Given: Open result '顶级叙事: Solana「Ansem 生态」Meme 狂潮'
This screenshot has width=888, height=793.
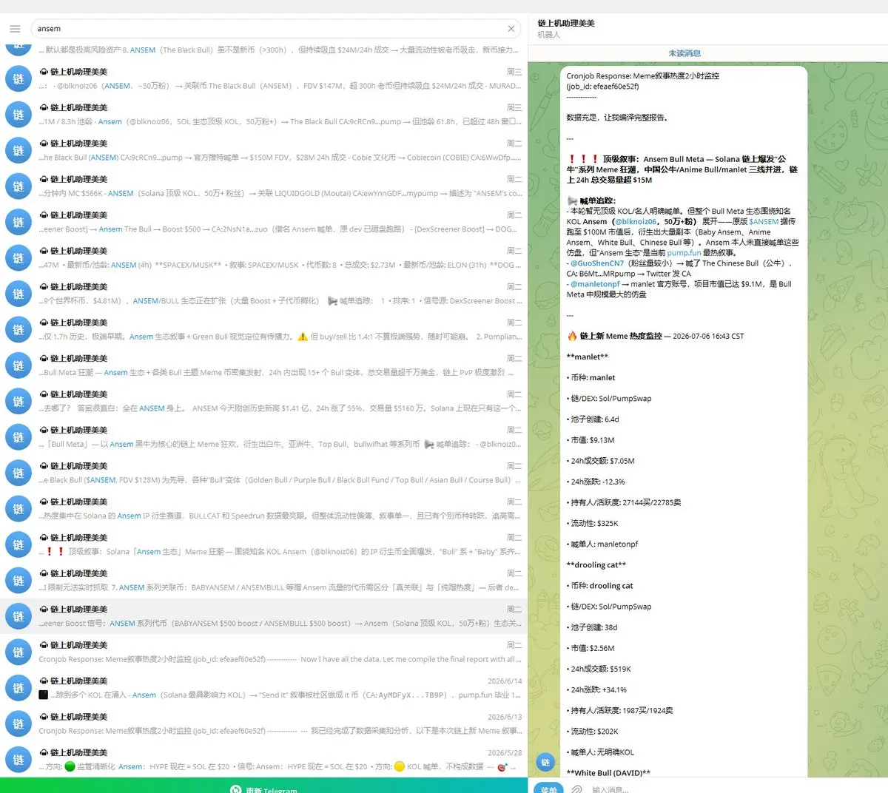Looking at the screenshot, I should click(x=263, y=544).
